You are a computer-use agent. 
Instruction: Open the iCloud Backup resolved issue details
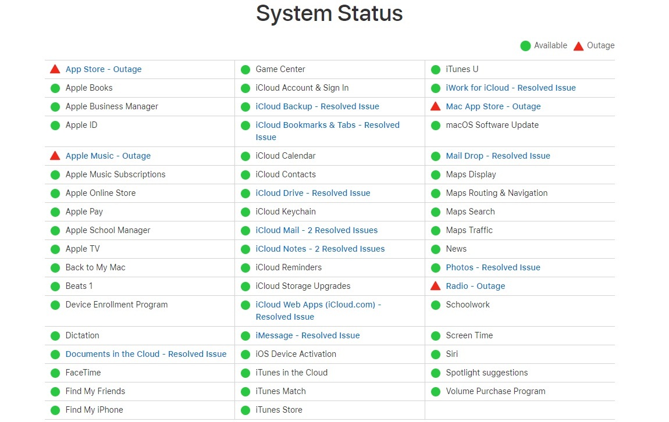coord(317,106)
